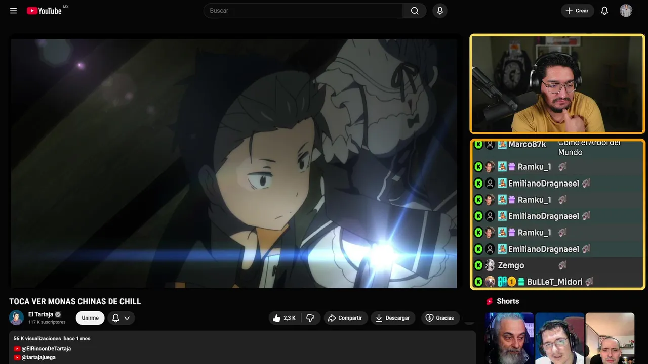Select the Marco87k chat username

[x=527, y=145]
